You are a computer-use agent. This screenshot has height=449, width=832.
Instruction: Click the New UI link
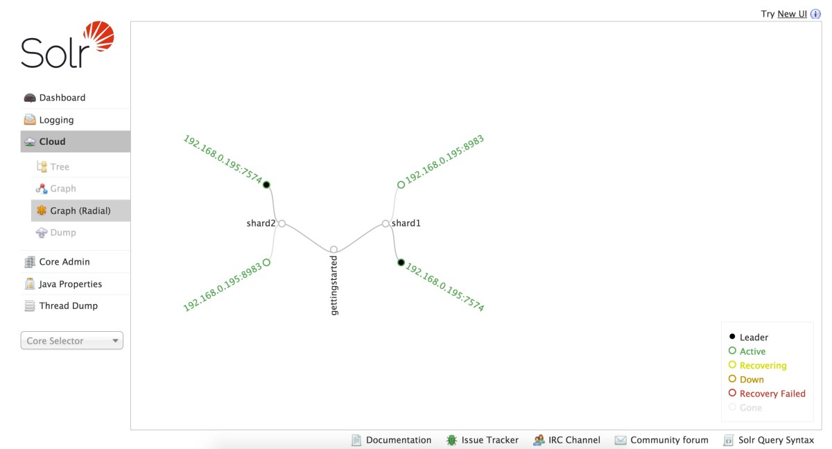click(x=792, y=14)
